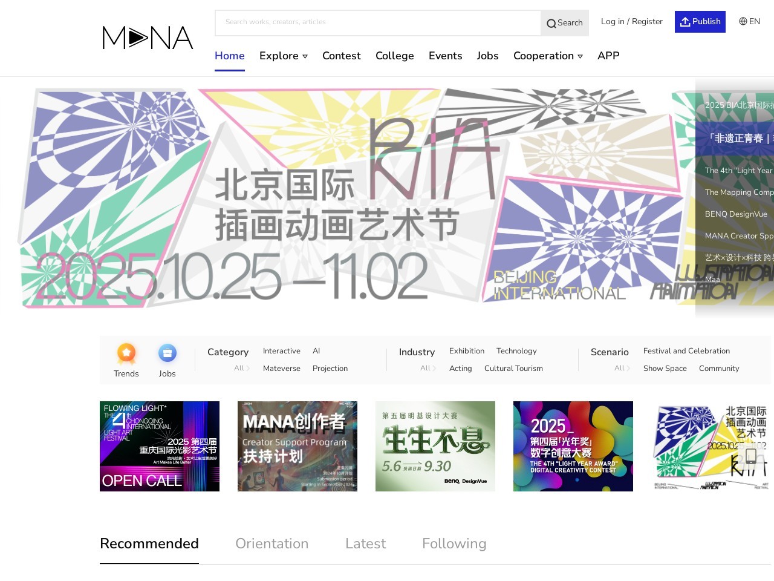Open the Contest menu item

[341, 56]
